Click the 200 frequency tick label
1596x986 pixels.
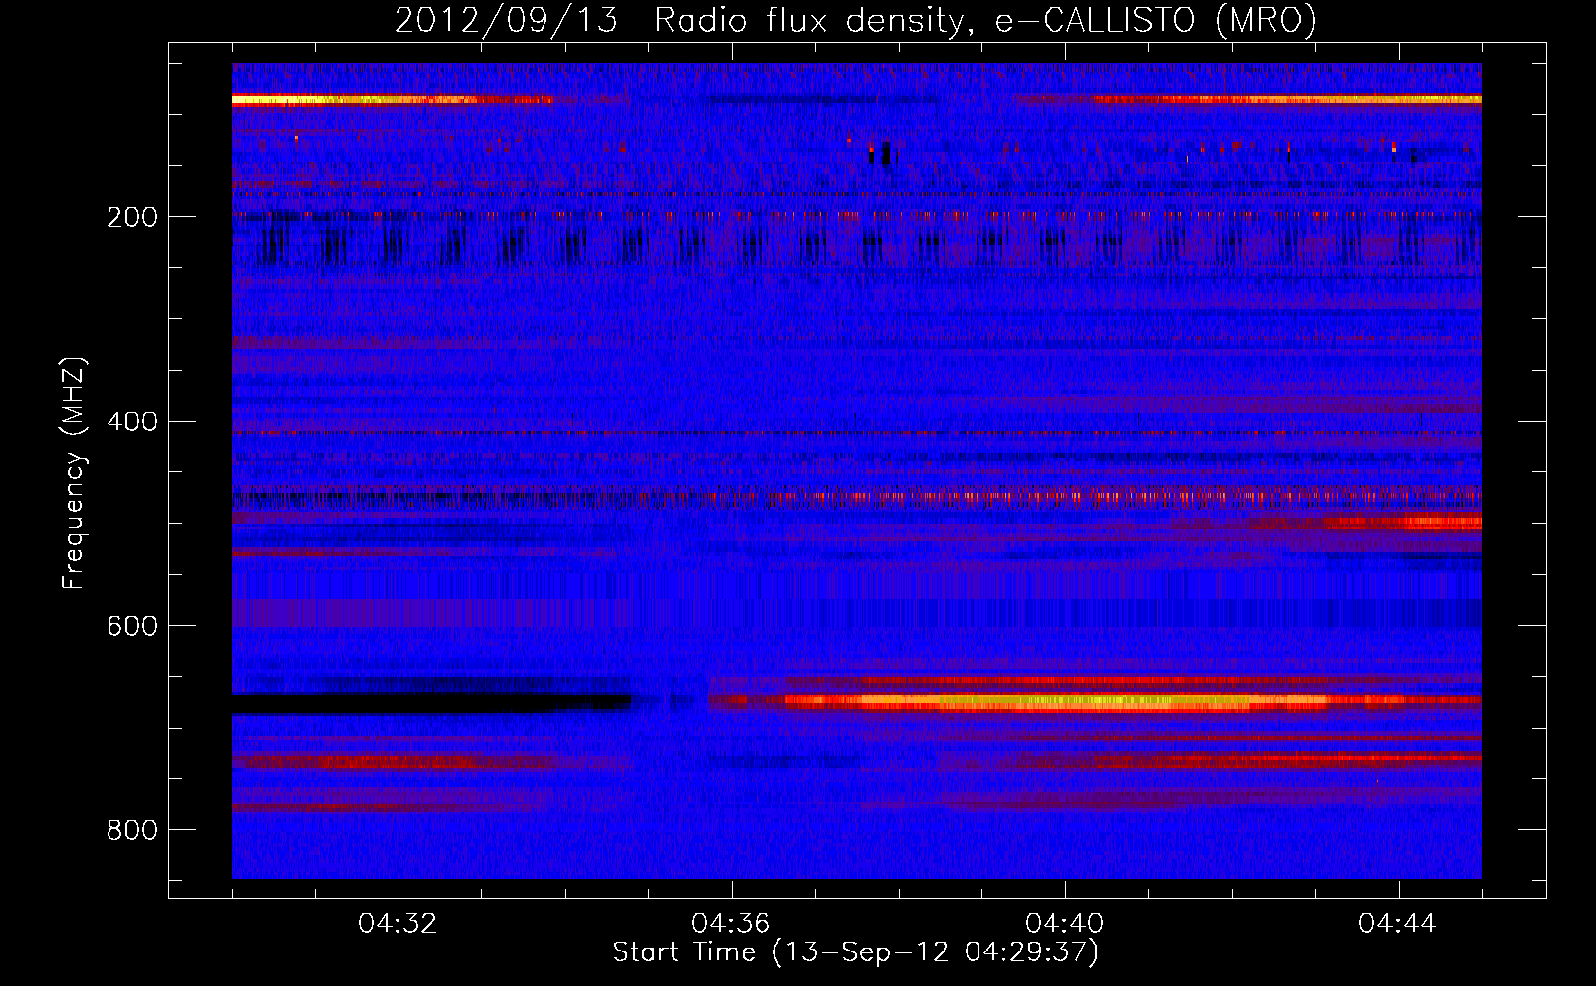pos(132,217)
